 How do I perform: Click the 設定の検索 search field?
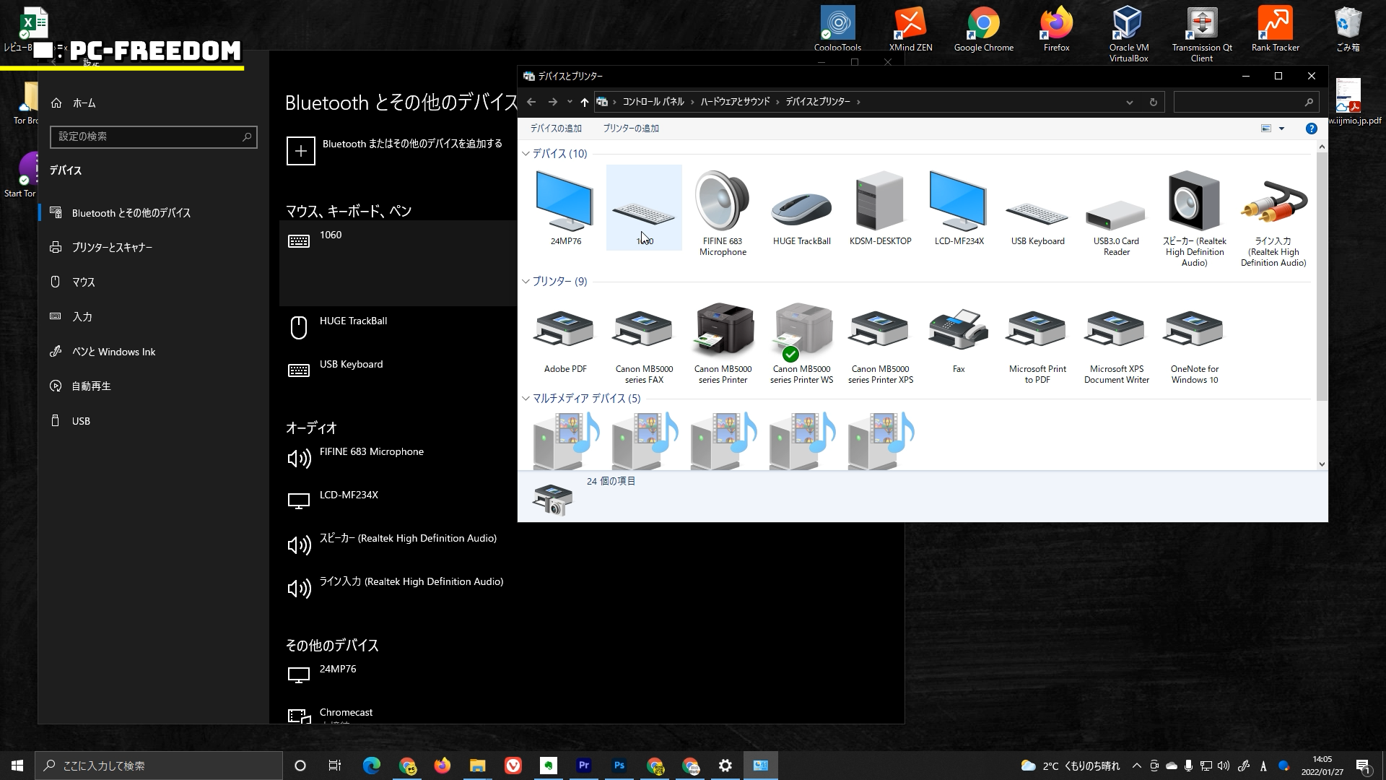(148, 136)
